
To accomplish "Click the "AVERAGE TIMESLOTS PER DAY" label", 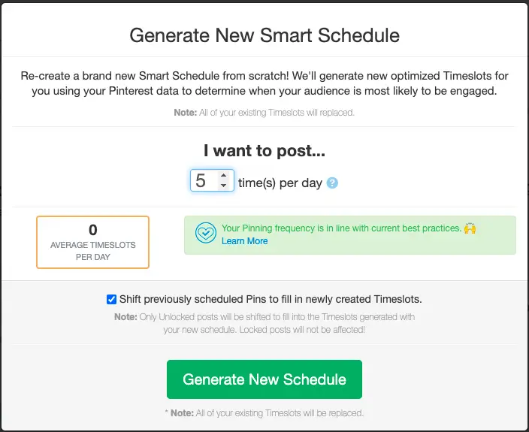I will coord(92,251).
